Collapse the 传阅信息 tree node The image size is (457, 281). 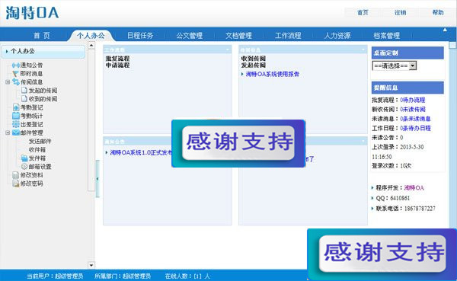(x=8, y=82)
